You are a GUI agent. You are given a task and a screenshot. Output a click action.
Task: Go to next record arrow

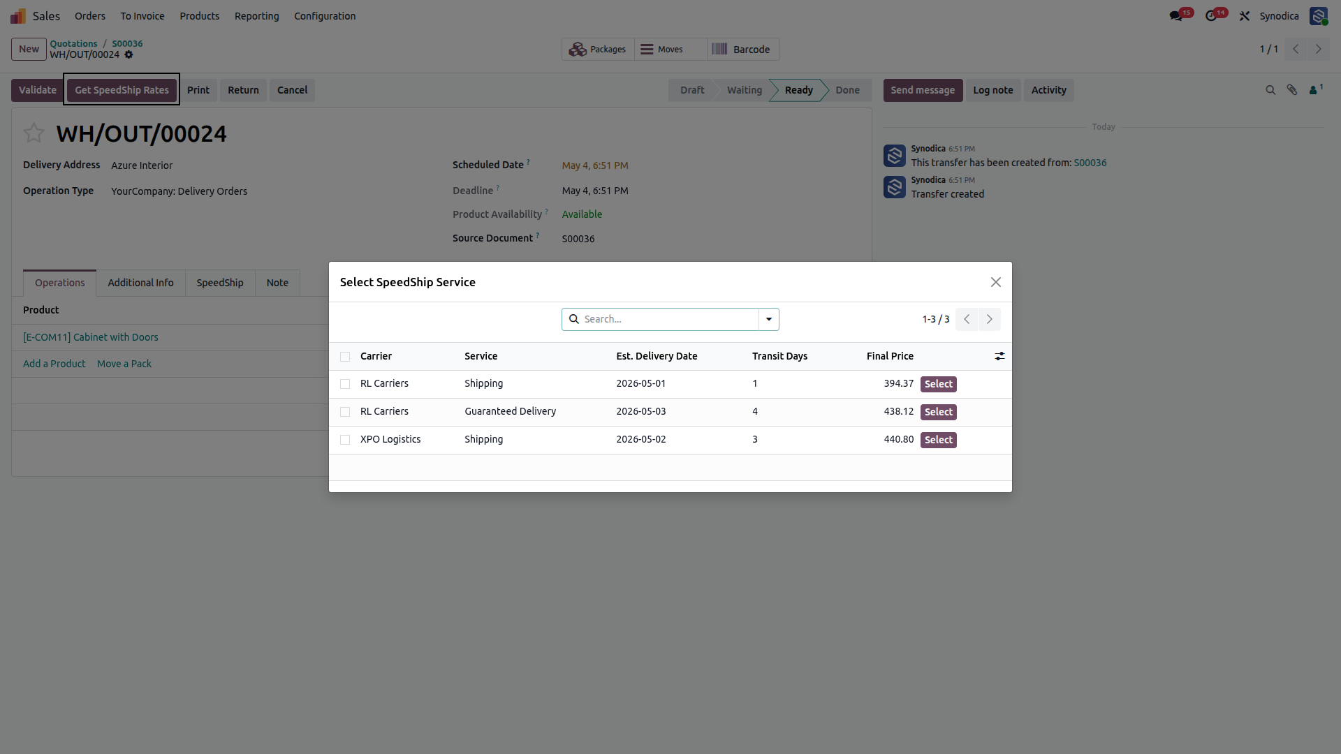(x=1319, y=49)
